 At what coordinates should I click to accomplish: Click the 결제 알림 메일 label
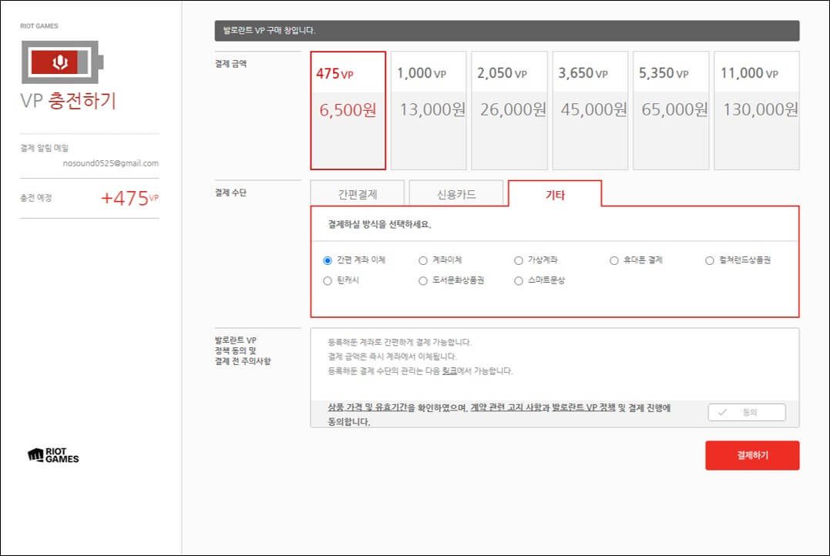point(45,148)
